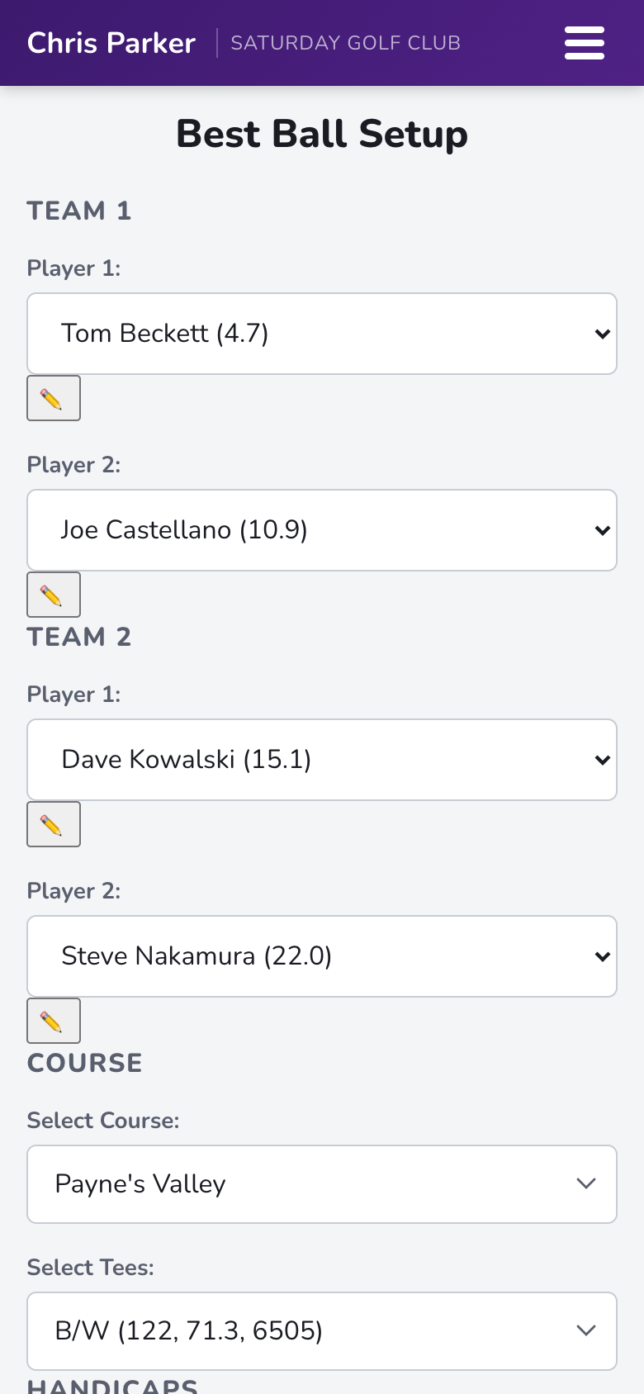The image size is (644, 1394).
Task: Click the pencil edit icon below Steve Nakamura
Action: tap(54, 1021)
